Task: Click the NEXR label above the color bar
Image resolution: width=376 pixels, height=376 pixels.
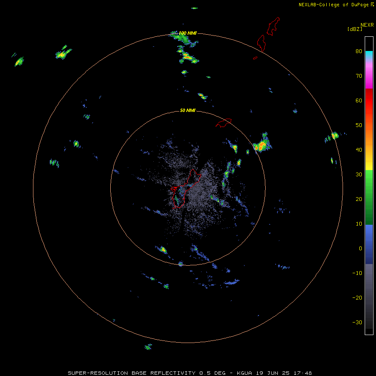Action: click(x=367, y=25)
